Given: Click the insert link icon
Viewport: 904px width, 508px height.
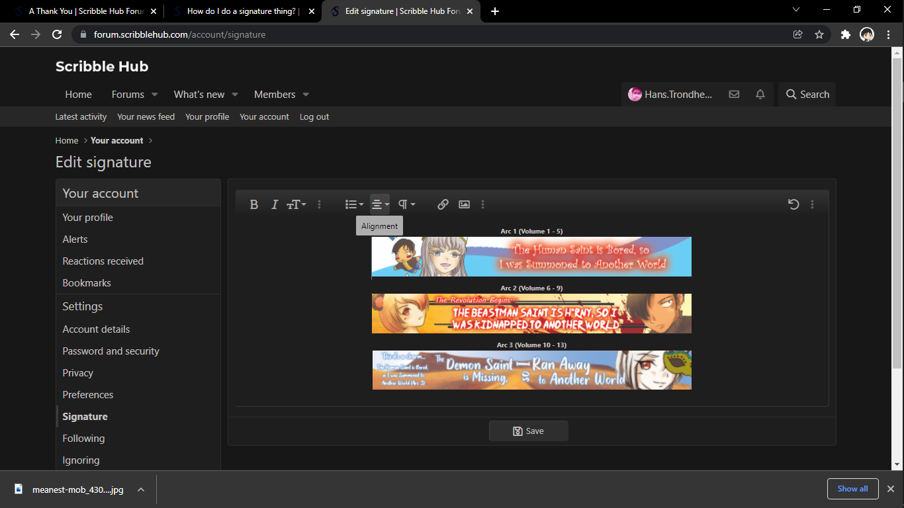Looking at the screenshot, I should click(443, 204).
